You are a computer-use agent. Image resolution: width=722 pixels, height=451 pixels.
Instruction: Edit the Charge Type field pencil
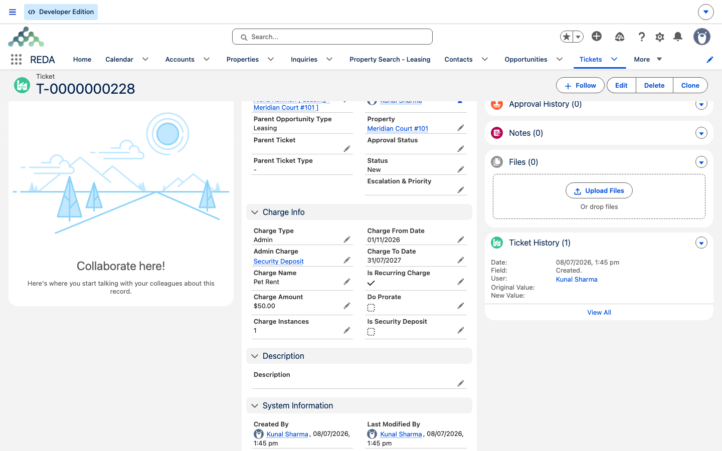tap(346, 240)
